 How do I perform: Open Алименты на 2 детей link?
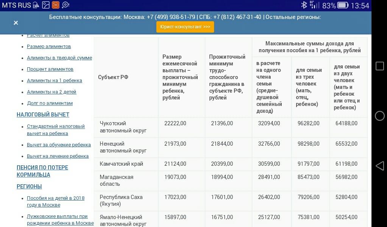pos(51,92)
